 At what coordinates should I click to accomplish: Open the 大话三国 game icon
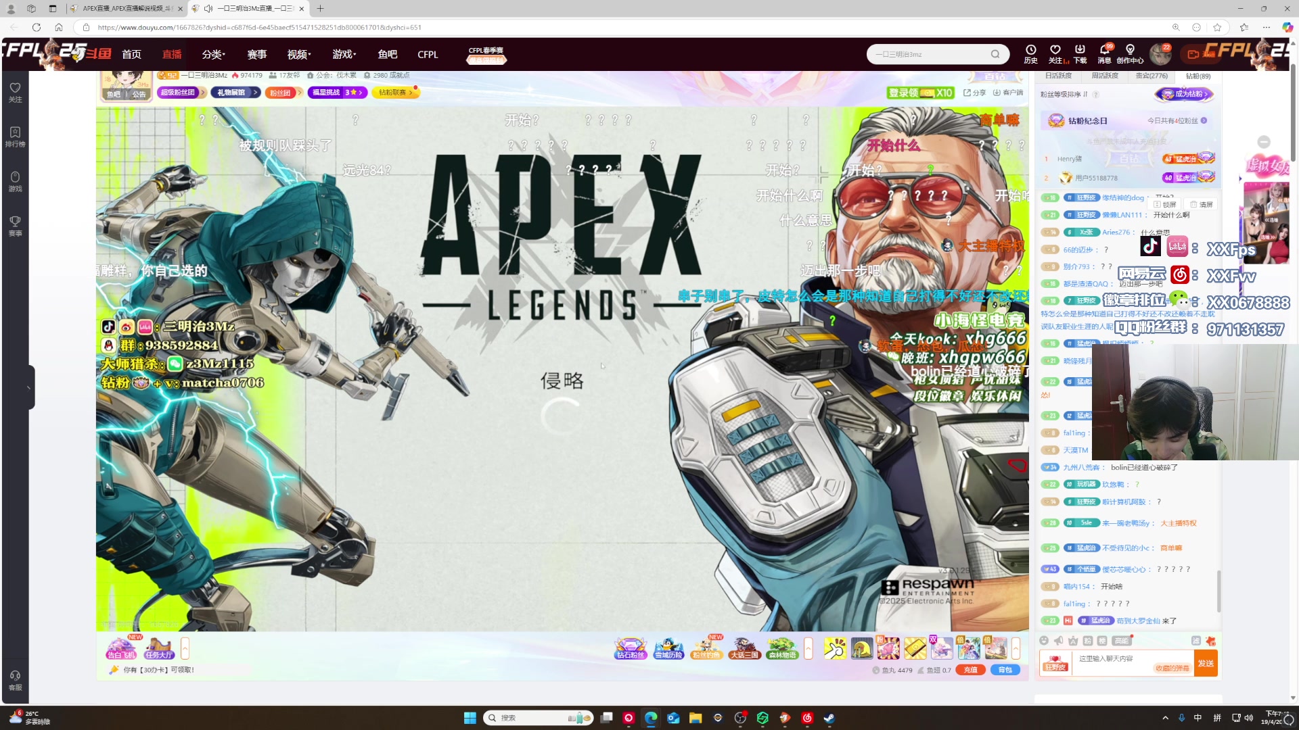coord(744,648)
